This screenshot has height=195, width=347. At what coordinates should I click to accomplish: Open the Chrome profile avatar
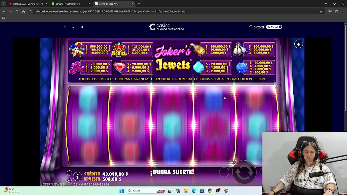click(x=336, y=11)
